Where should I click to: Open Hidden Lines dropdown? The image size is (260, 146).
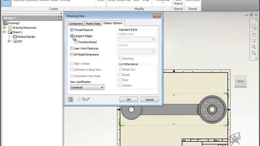pos(137,39)
